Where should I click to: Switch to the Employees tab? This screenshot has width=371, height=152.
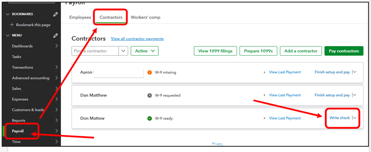pyautogui.click(x=80, y=17)
